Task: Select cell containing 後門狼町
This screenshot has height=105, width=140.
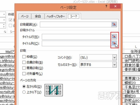Action: click(x=132, y=61)
